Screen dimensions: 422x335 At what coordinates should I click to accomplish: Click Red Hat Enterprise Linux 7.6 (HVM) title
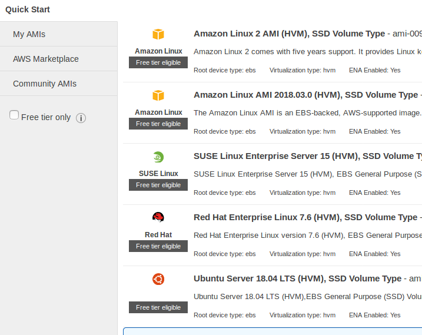(305, 217)
